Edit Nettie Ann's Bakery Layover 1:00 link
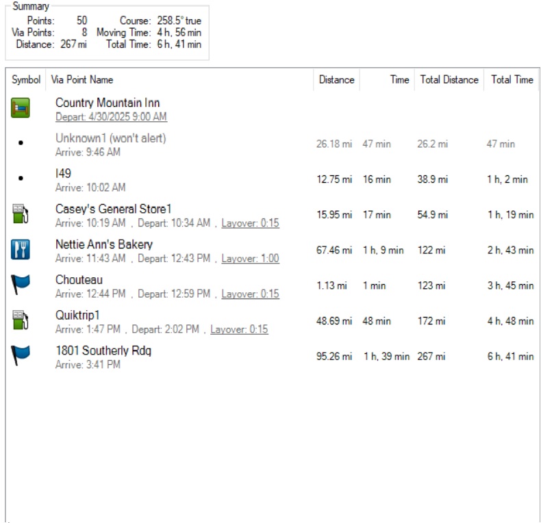 pyautogui.click(x=250, y=258)
